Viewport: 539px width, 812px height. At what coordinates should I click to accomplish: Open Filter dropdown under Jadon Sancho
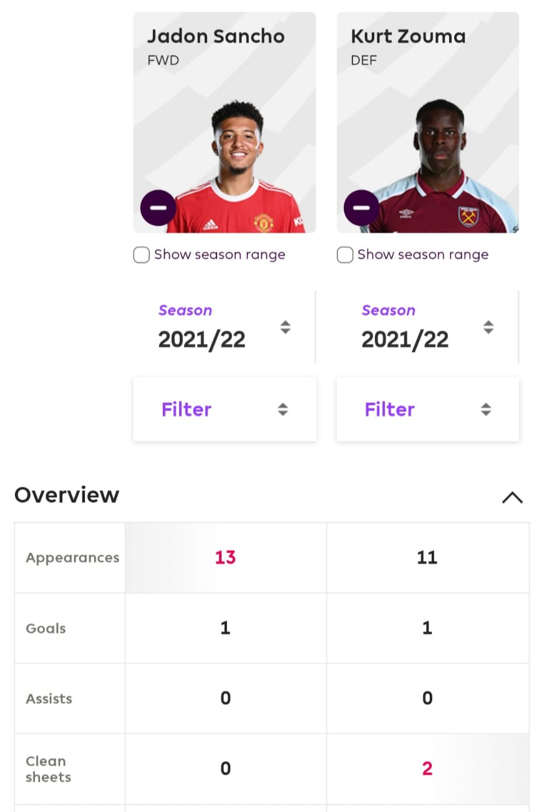(225, 409)
